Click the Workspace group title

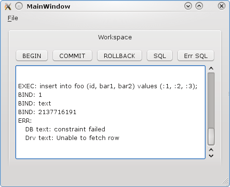coord(115,37)
